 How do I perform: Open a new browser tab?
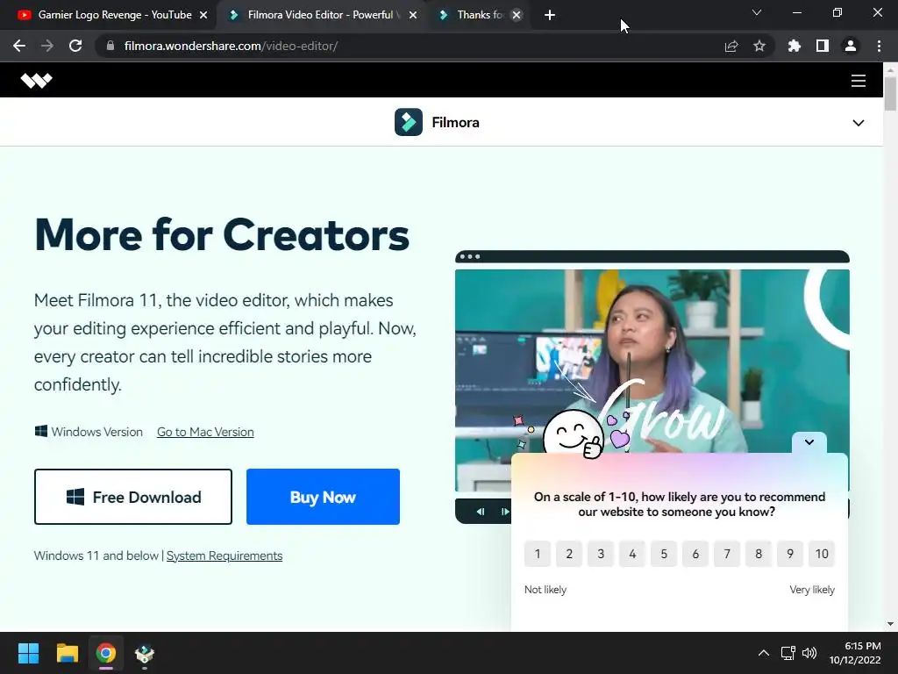click(x=550, y=15)
